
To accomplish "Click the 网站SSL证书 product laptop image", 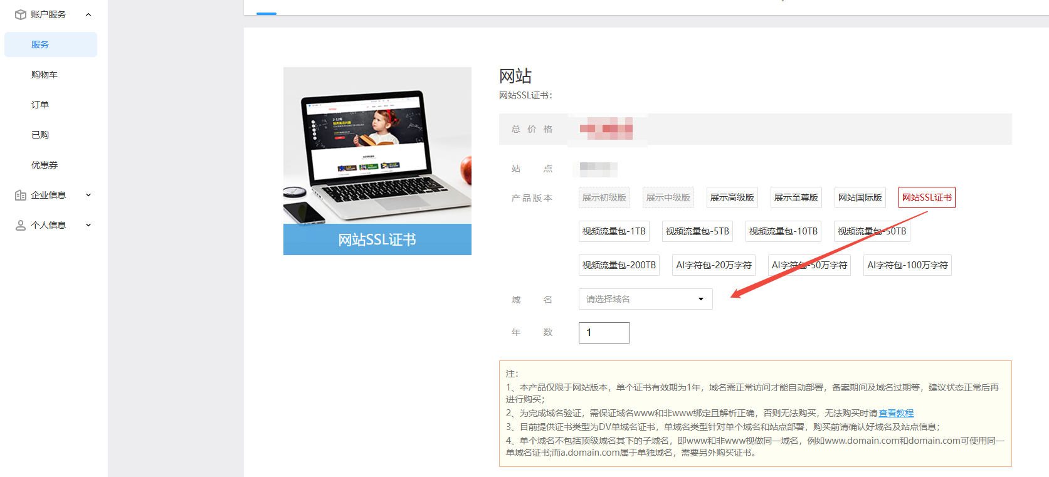I will 377,145.
